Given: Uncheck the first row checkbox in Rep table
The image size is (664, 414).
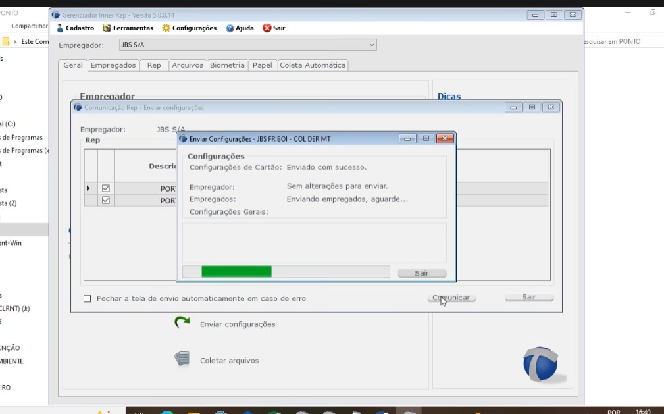Looking at the screenshot, I should [x=105, y=188].
